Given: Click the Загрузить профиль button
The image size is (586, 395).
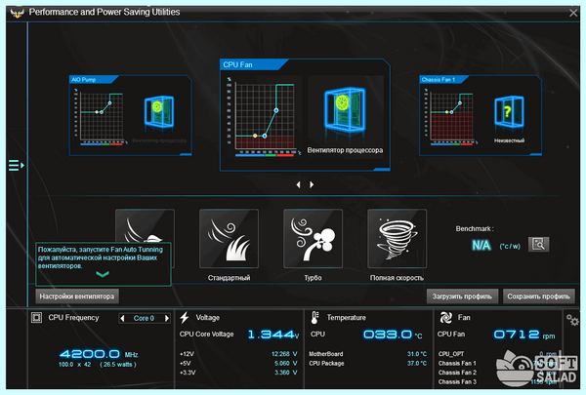Looking at the screenshot, I should click(462, 296).
